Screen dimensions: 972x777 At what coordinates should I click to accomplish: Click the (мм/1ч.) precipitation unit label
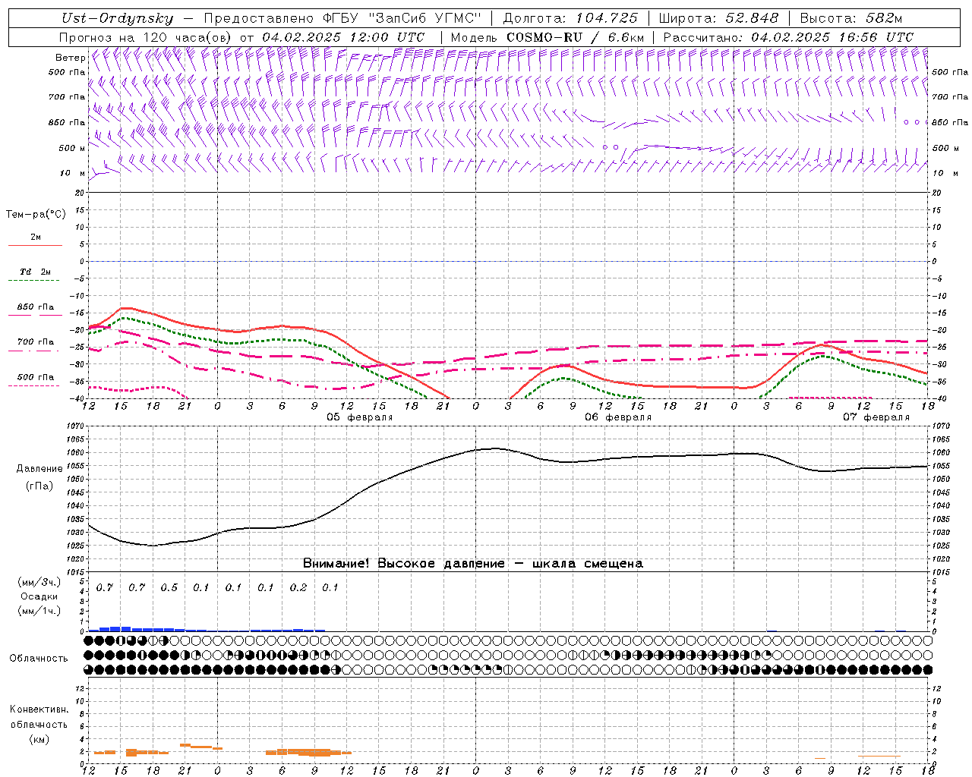pyautogui.click(x=39, y=611)
